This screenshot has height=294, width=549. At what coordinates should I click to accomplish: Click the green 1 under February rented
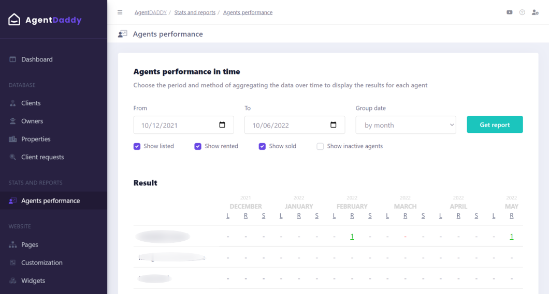click(352, 237)
